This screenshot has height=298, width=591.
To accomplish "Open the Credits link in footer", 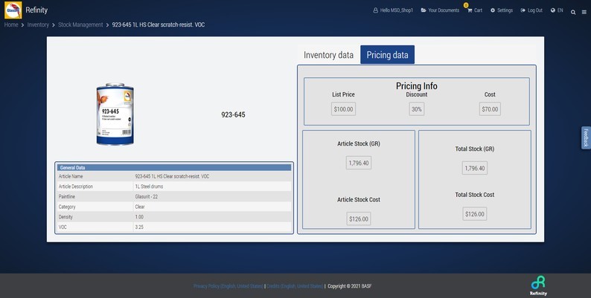I will [x=294, y=286].
